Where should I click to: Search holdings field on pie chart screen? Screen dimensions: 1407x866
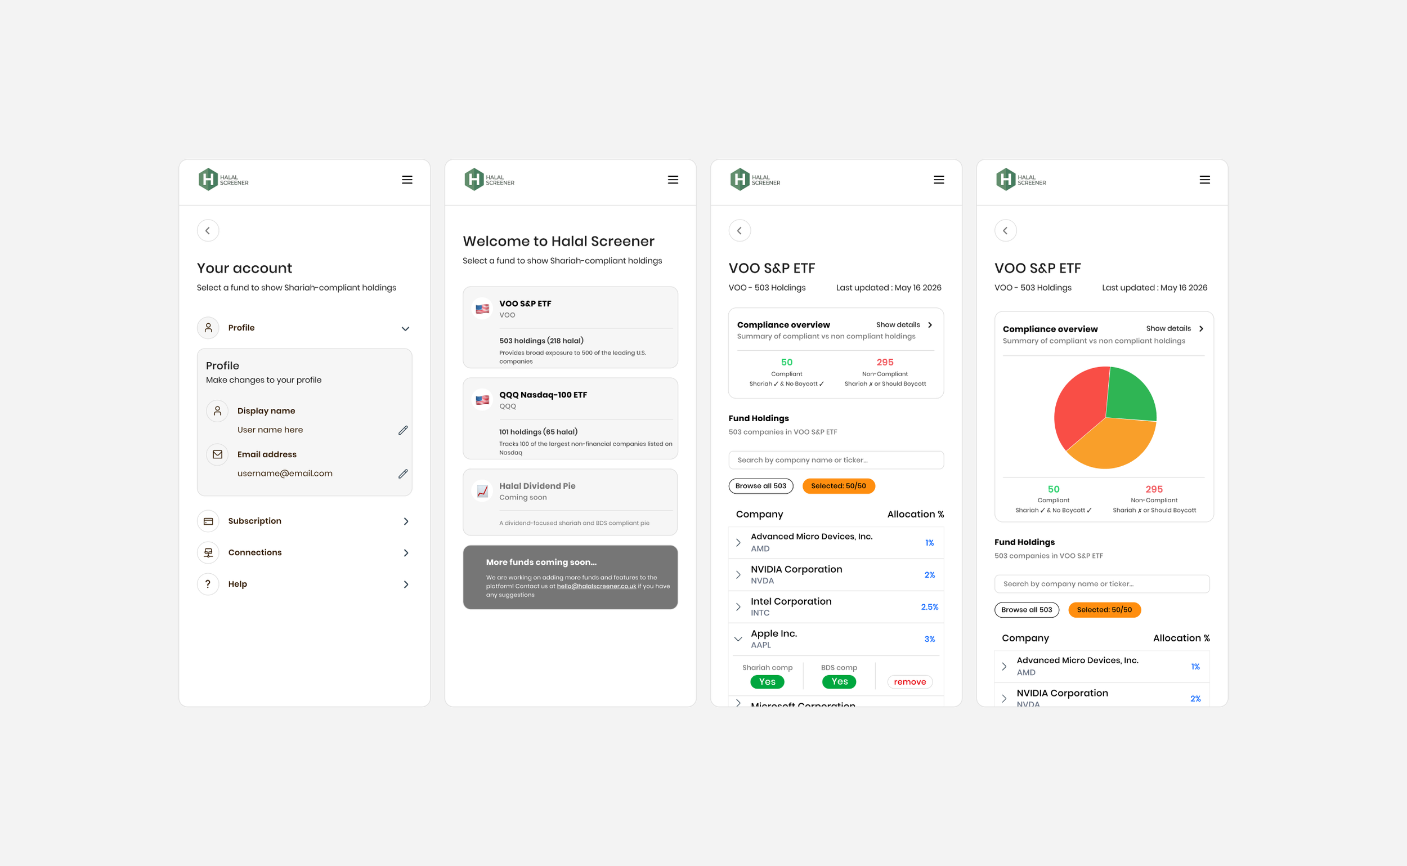tap(1102, 584)
